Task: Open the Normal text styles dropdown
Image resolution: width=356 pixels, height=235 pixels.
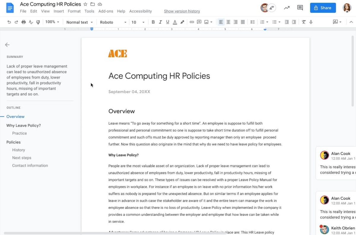Action: point(79,22)
